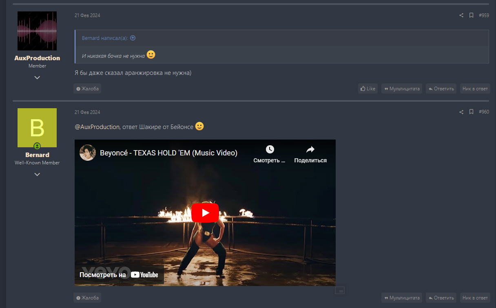
Task: Expand Bernard user details chevron
Action: [37, 174]
